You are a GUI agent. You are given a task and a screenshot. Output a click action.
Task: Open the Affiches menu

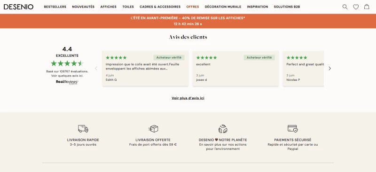[109, 7]
